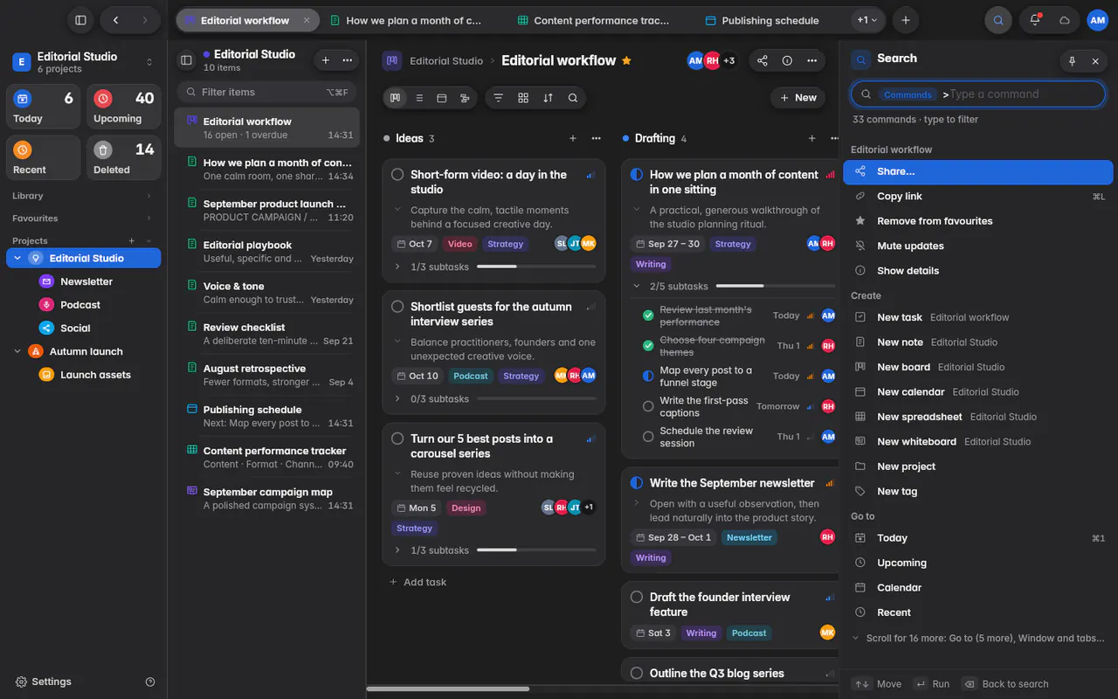Open the calendar view in board toolbar
This screenshot has width=1118, height=699.
[x=442, y=98]
